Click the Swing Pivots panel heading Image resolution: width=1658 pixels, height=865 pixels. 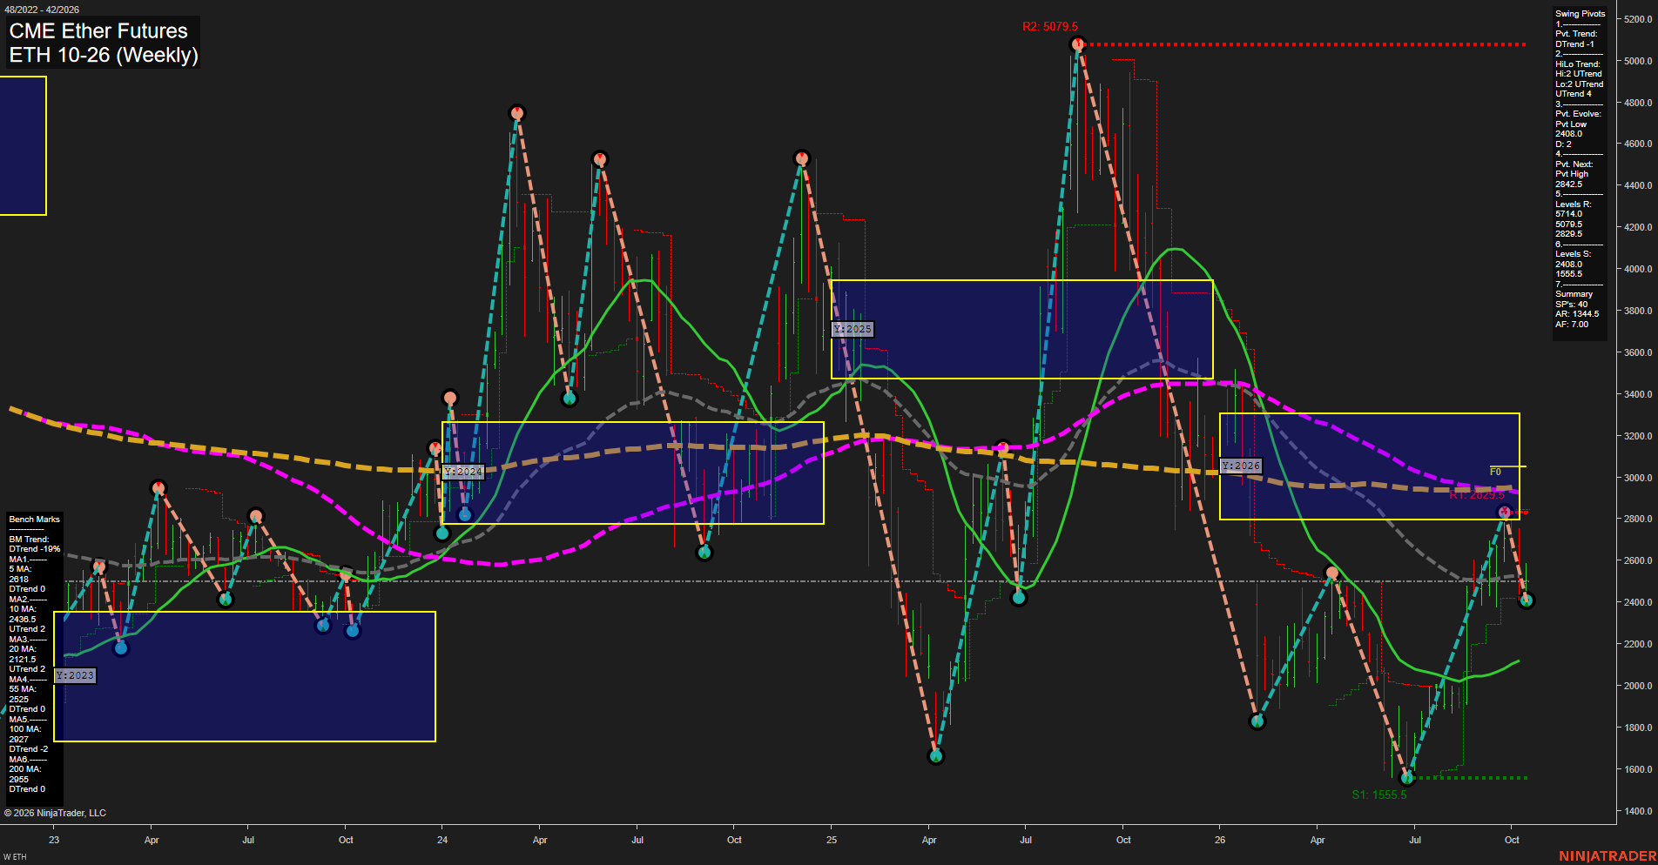coord(1580,14)
